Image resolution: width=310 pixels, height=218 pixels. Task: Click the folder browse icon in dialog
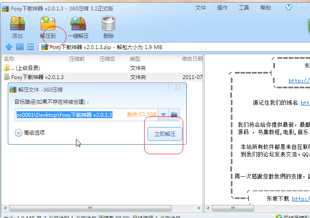coord(174,114)
